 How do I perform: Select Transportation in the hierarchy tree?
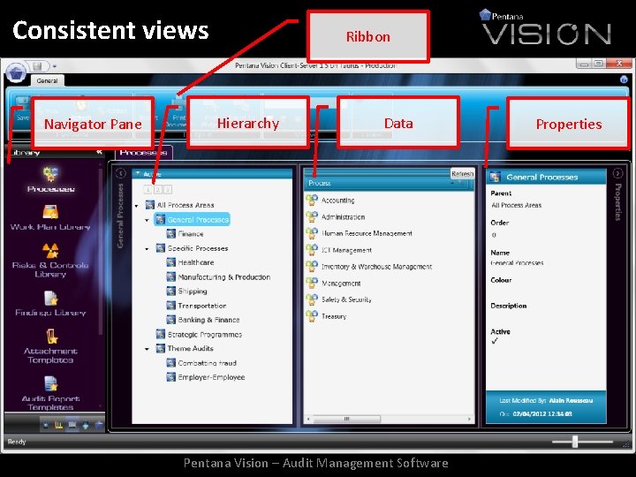202,306
